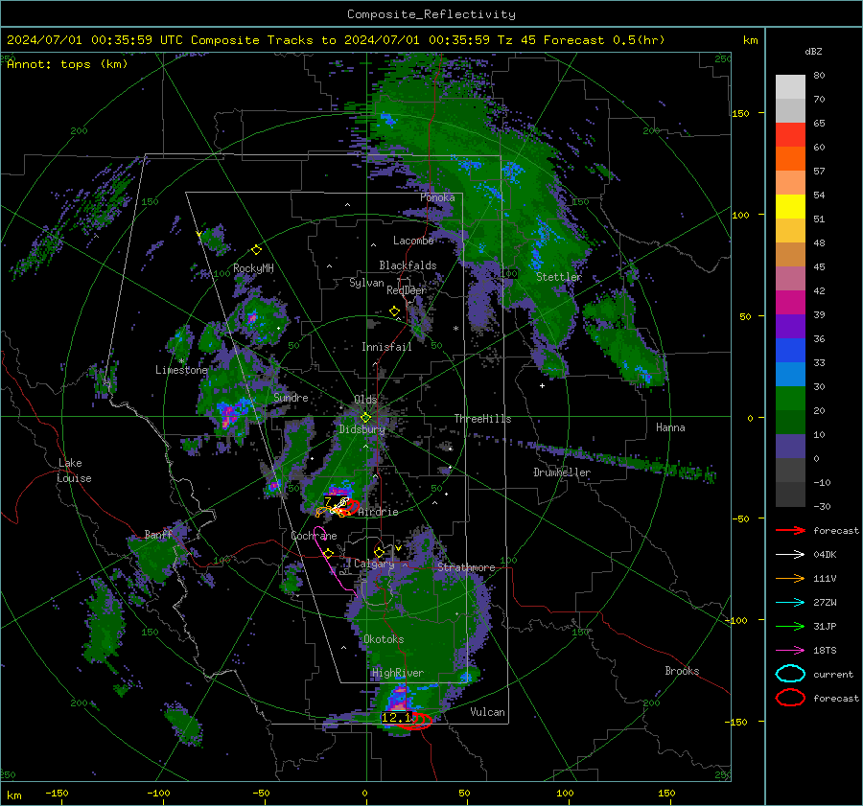Click the red forecast arrow in legend
Screen dimensions: 863x806
[790, 530]
